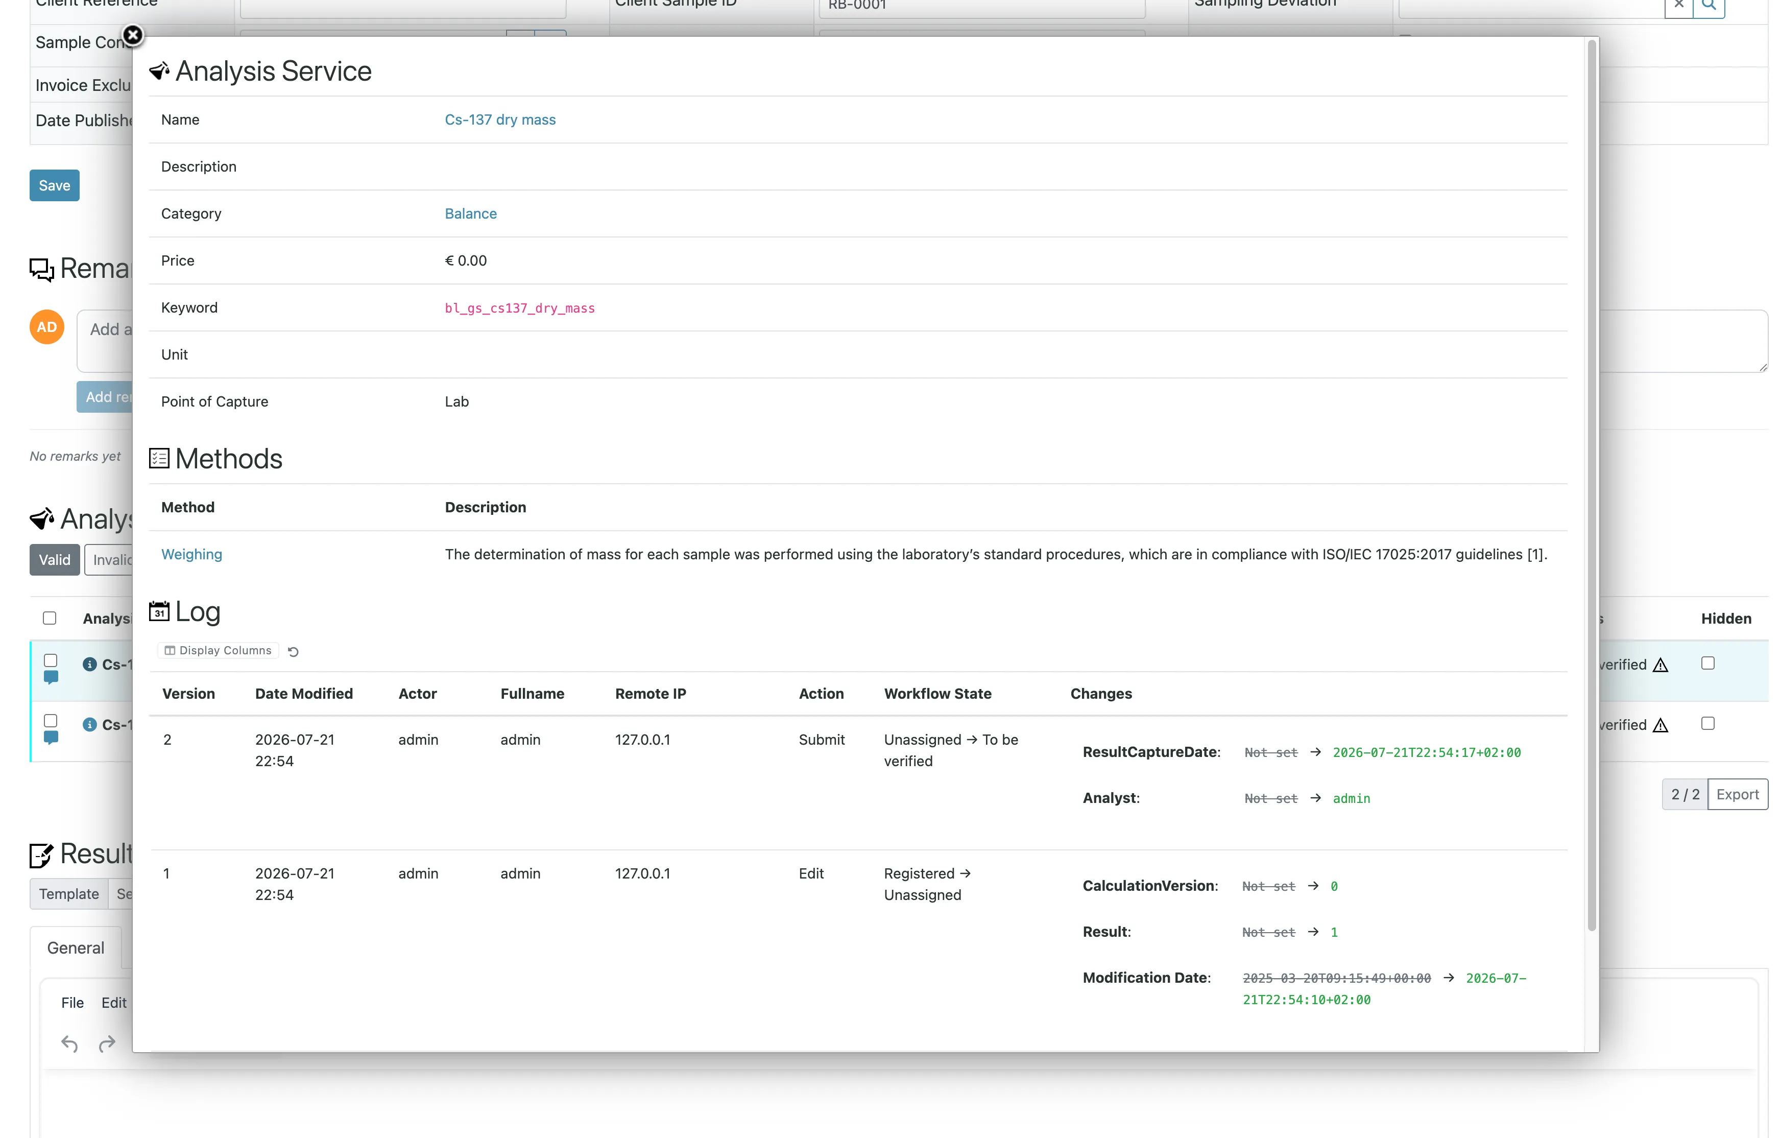Click Unassigned → To be verified state
Viewport: 1780px width, 1138px height.
click(x=951, y=750)
